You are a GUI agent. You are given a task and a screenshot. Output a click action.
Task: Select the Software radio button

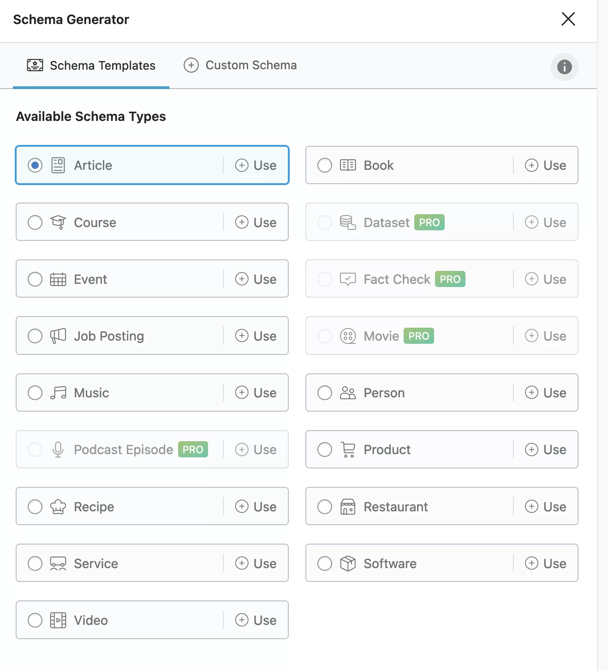click(x=325, y=563)
